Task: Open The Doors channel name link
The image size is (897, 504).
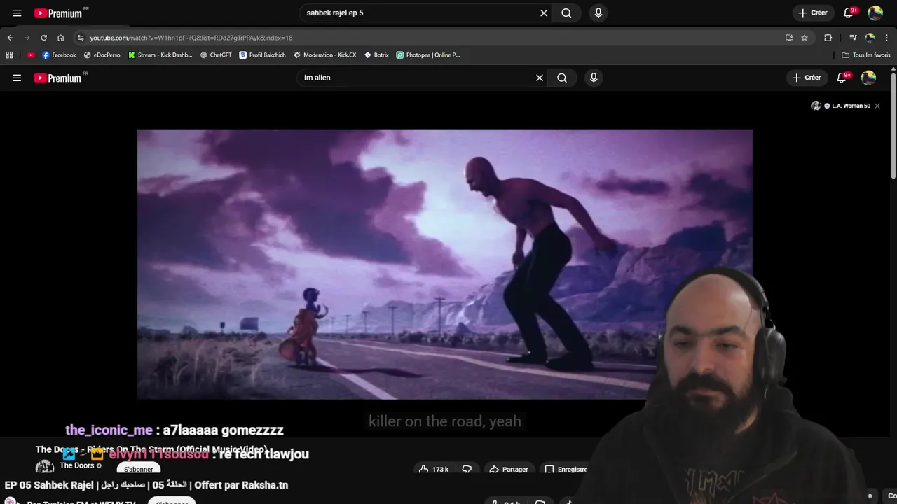Action: (x=77, y=465)
